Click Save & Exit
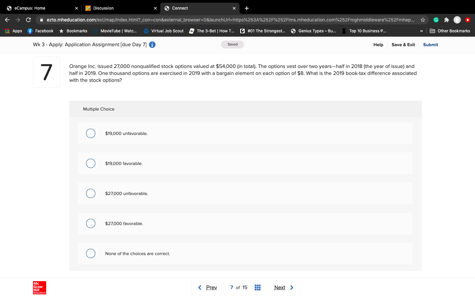475x297 pixels. click(403, 45)
